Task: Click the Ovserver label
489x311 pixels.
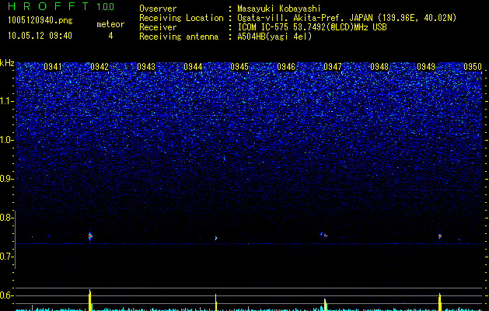Action: click(x=158, y=9)
